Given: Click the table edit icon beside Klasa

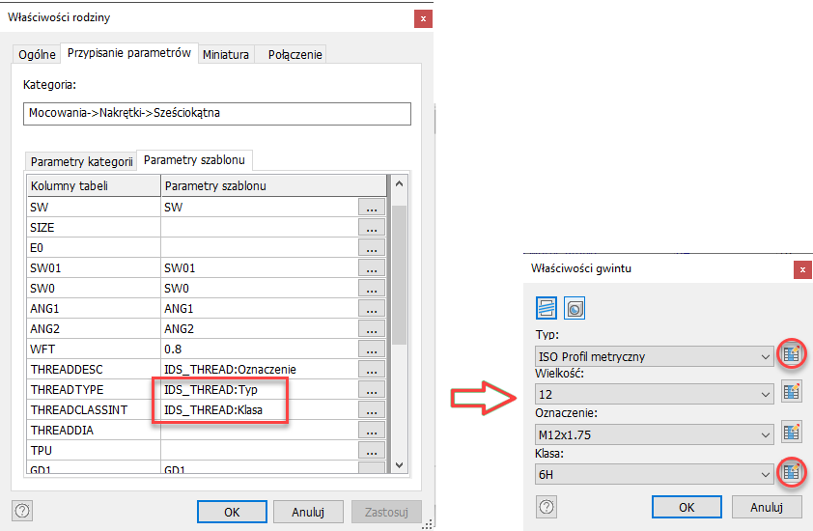Looking at the screenshot, I should pyautogui.click(x=791, y=472).
